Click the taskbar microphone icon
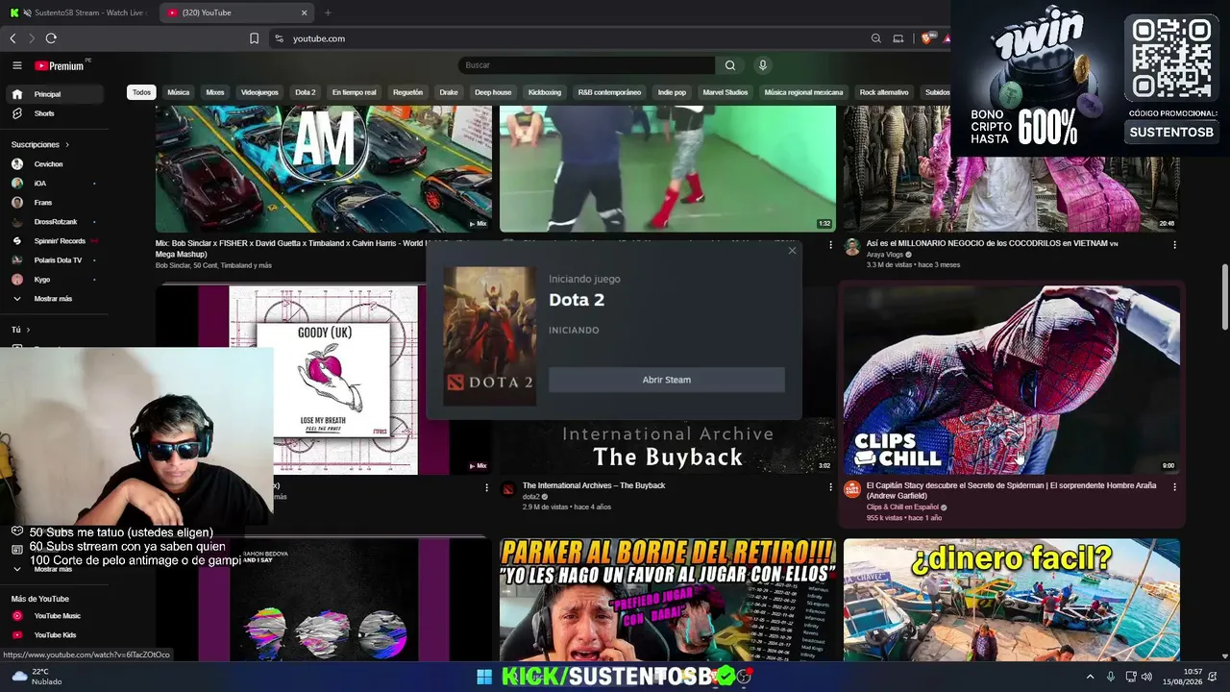Image resolution: width=1230 pixels, height=692 pixels. click(x=1111, y=677)
